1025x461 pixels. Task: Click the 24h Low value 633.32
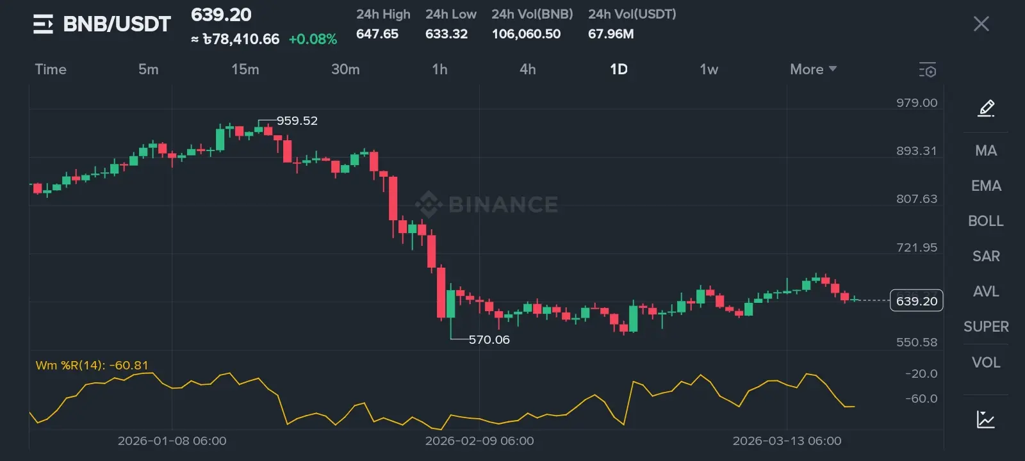point(447,34)
